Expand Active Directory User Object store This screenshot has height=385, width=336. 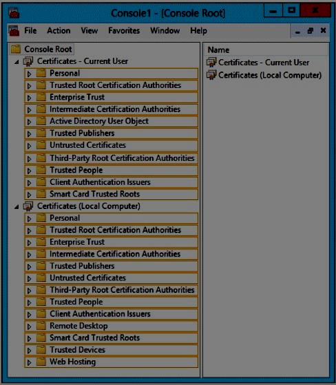(x=30, y=122)
